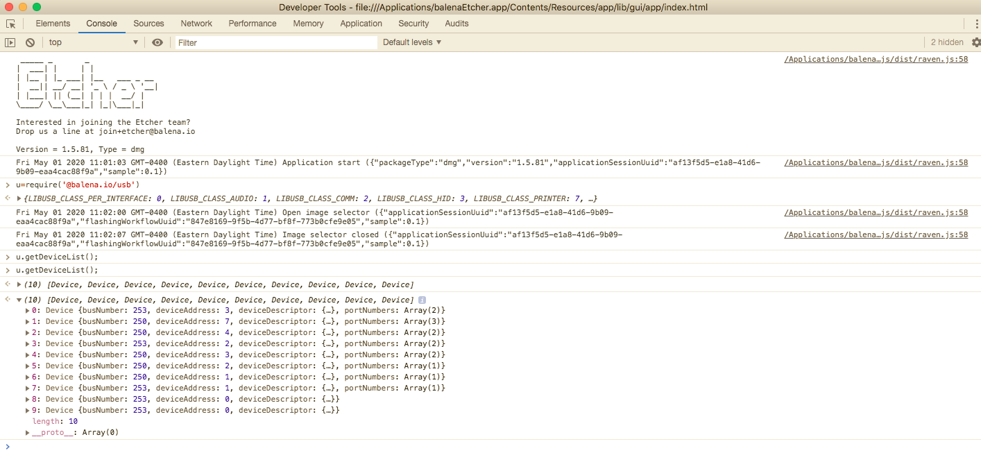Image resolution: width=981 pixels, height=462 pixels.
Task: Expand Device 3 entry in array
Action: [x=28, y=344]
